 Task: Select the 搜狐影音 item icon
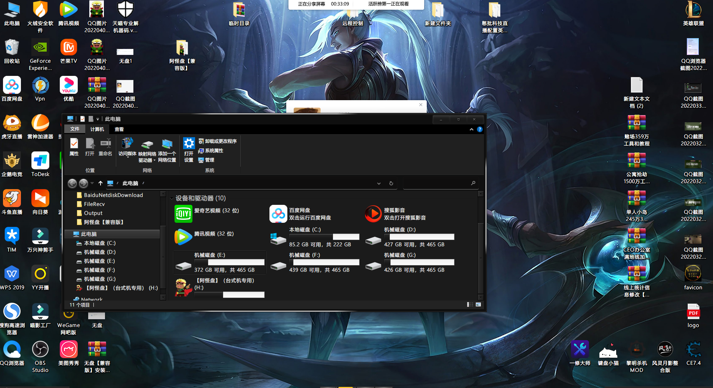pos(373,214)
